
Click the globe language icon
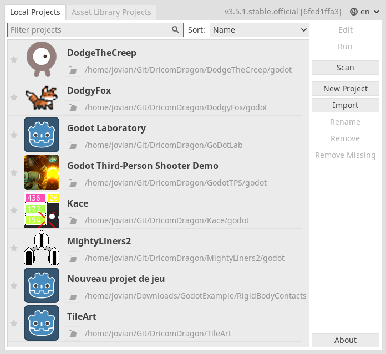click(354, 12)
